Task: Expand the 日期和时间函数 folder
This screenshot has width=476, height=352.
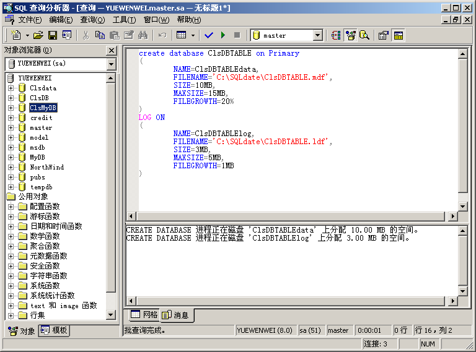Action: click(x=11, y=226)
